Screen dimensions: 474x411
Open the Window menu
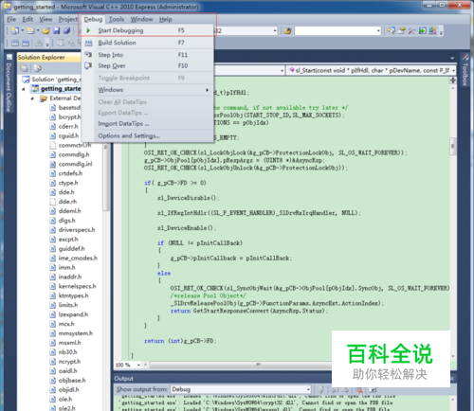point(141,19)
